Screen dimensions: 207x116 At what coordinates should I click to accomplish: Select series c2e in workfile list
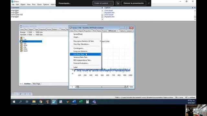pos(25,43)
